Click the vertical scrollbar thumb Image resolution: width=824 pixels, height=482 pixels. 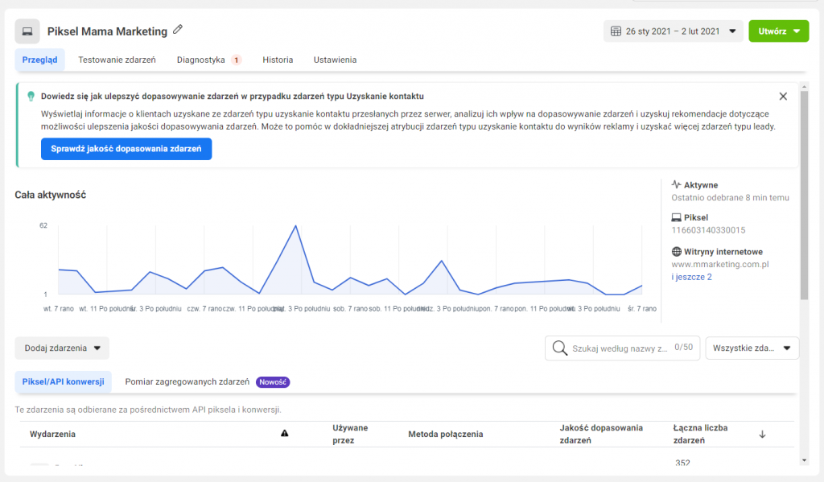[x=804, y=195]
